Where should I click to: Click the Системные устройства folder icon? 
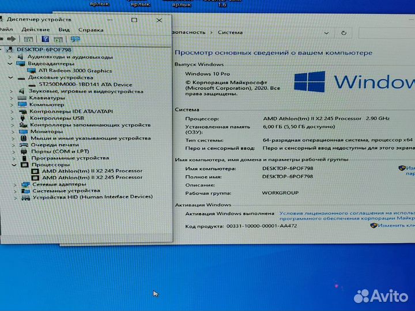coord(25,191)
